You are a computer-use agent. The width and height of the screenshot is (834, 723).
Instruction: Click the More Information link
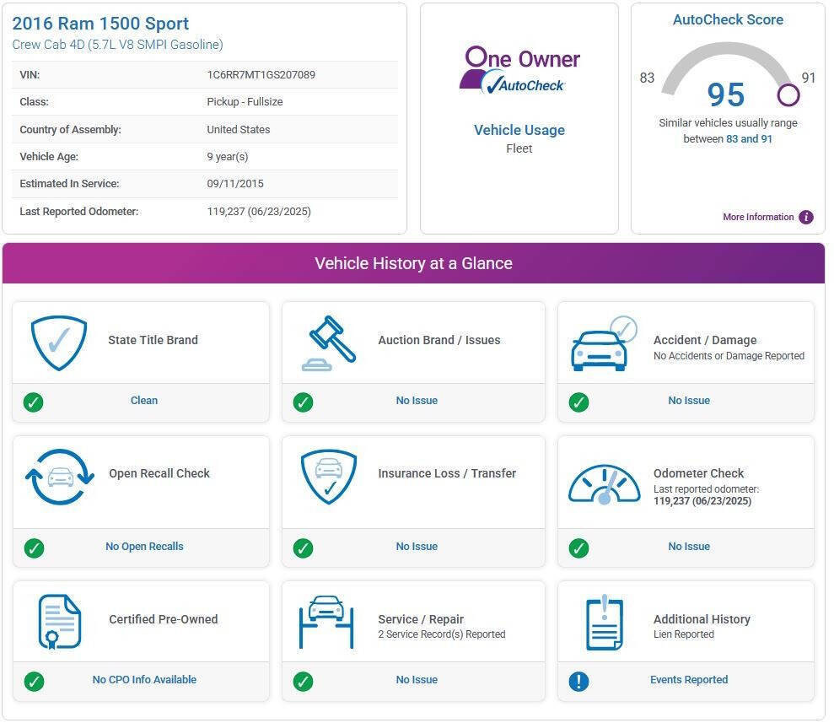click(758, 217)
